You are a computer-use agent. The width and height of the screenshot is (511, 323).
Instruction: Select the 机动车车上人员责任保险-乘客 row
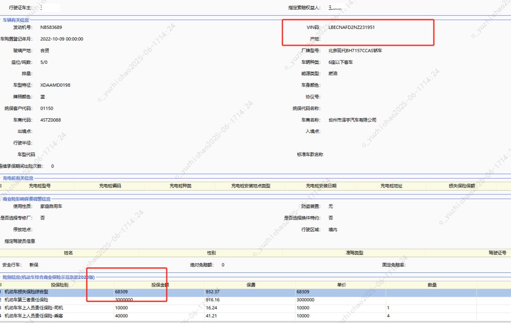click(34, 316)
